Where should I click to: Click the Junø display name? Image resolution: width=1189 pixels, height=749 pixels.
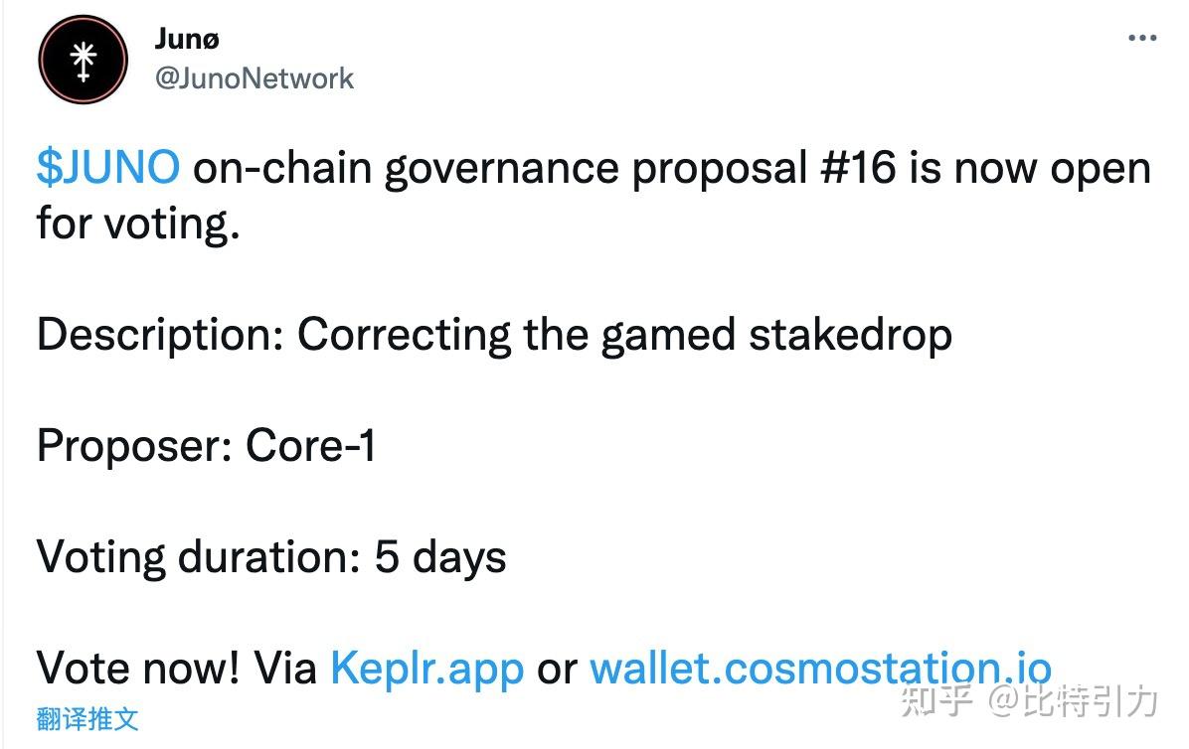coord(188,38)
